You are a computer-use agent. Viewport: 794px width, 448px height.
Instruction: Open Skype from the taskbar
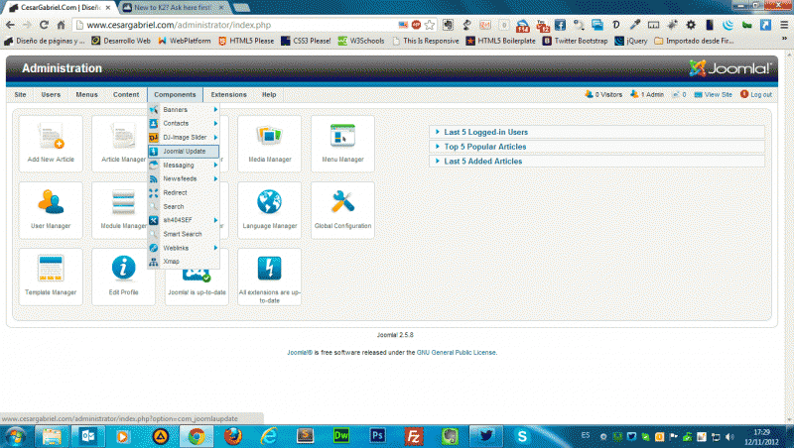point(522,436)
